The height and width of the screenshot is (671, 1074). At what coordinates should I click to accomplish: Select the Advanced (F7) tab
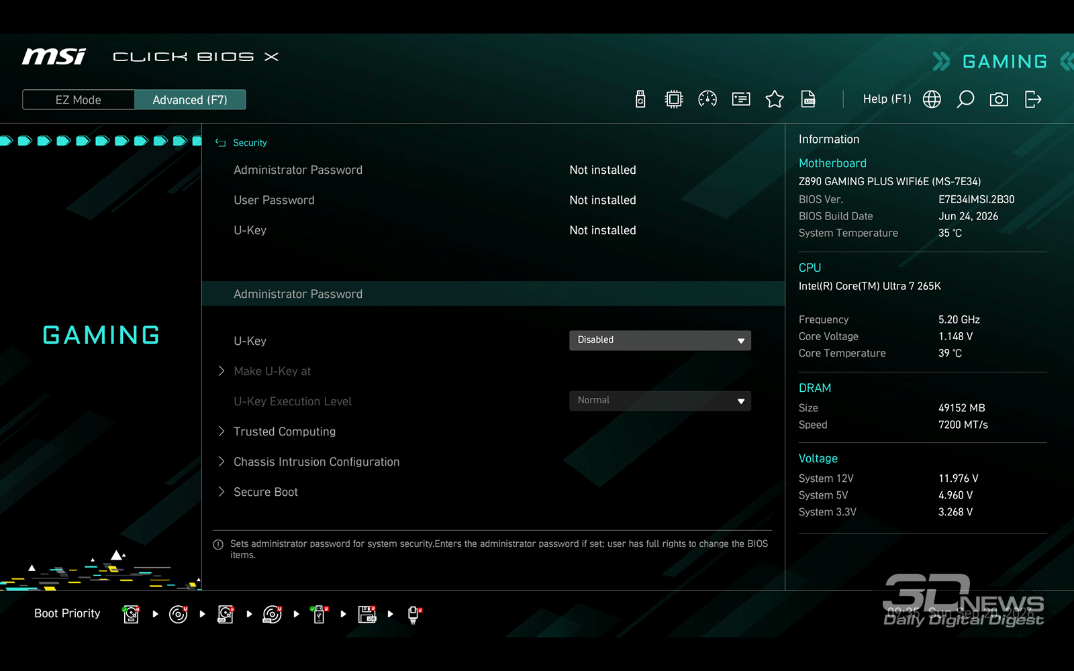coord(190,100)
